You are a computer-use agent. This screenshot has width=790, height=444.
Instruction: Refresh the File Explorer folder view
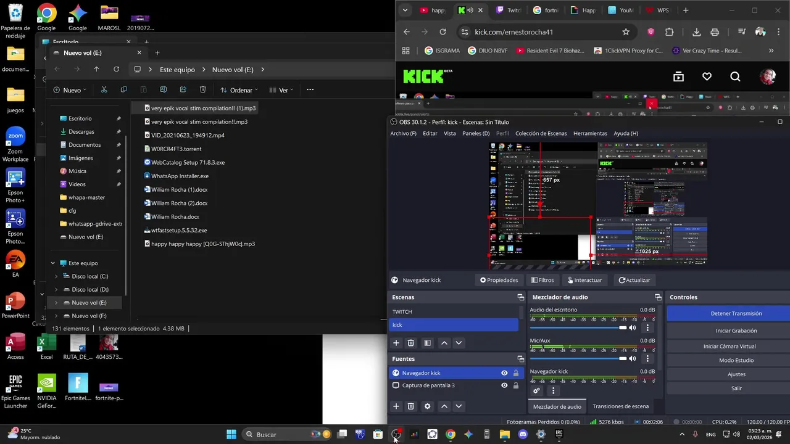point(116,69)
